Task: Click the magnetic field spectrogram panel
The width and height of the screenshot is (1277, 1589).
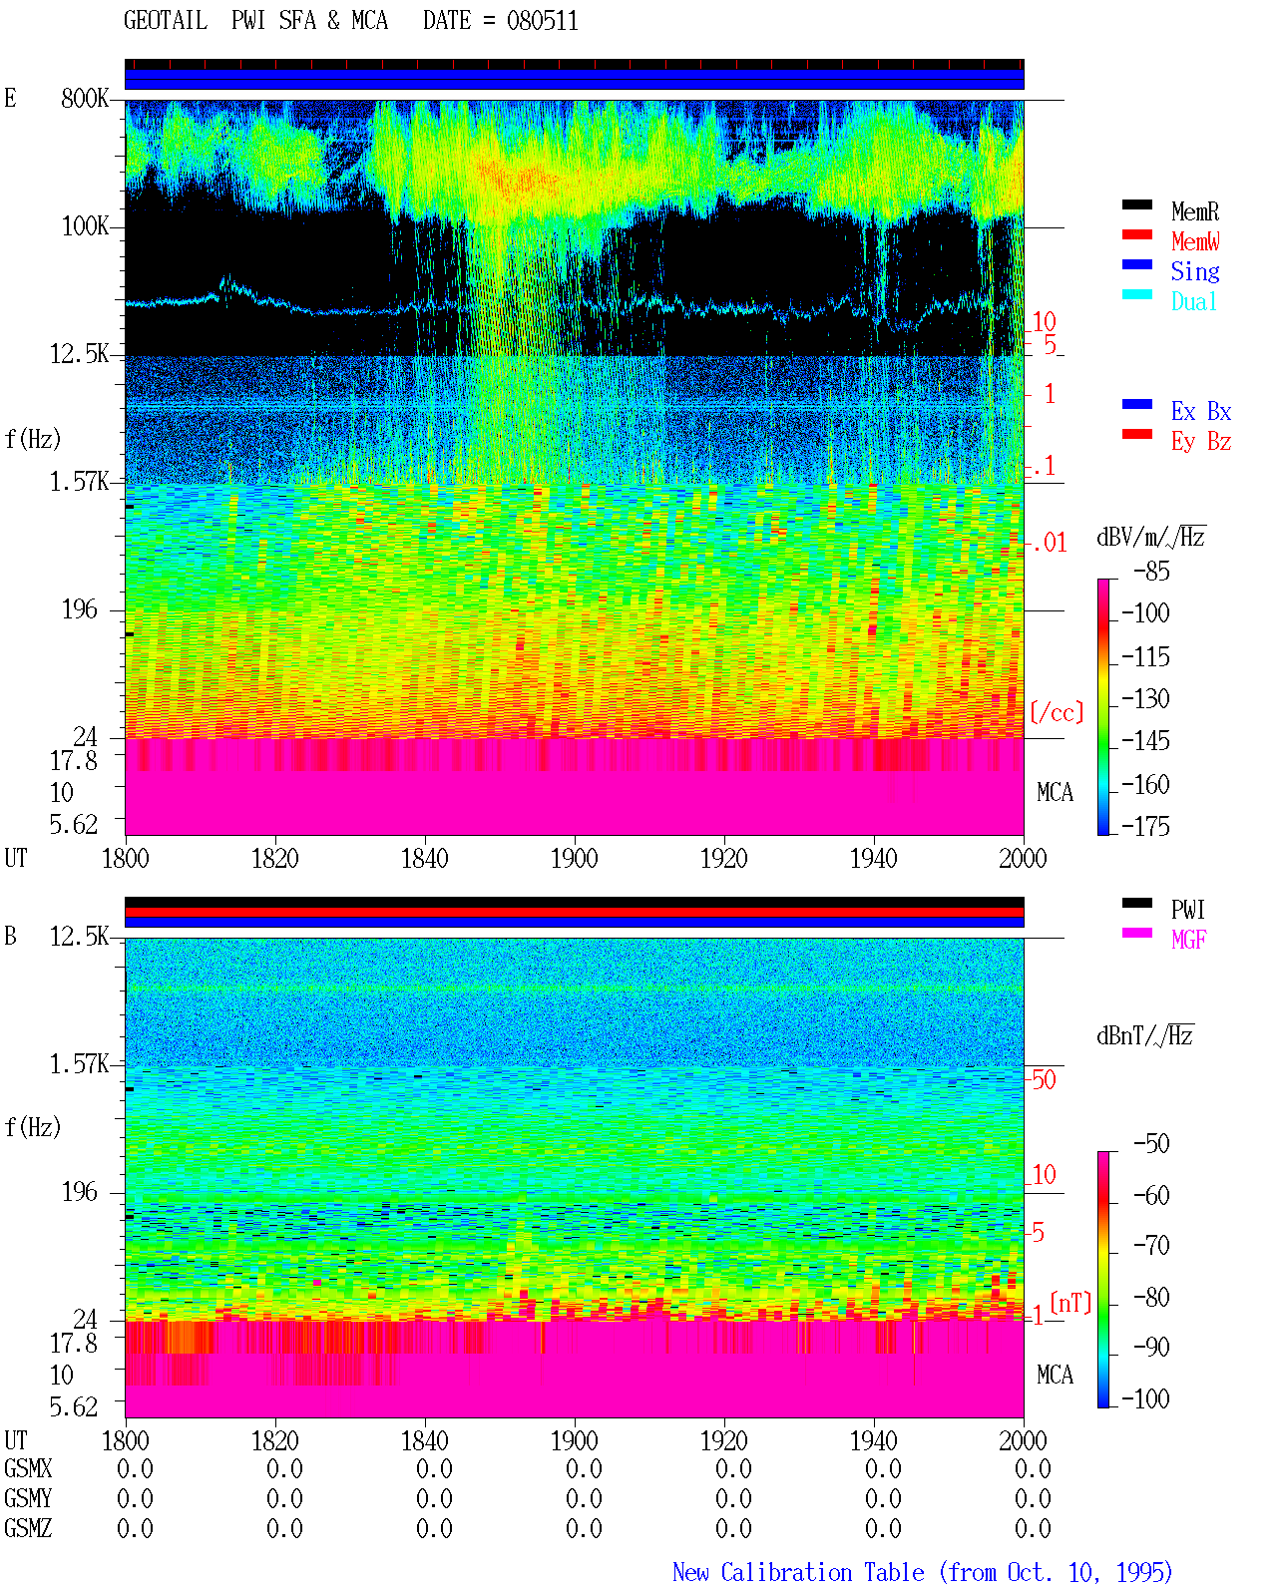Action: coord(575,1178)
